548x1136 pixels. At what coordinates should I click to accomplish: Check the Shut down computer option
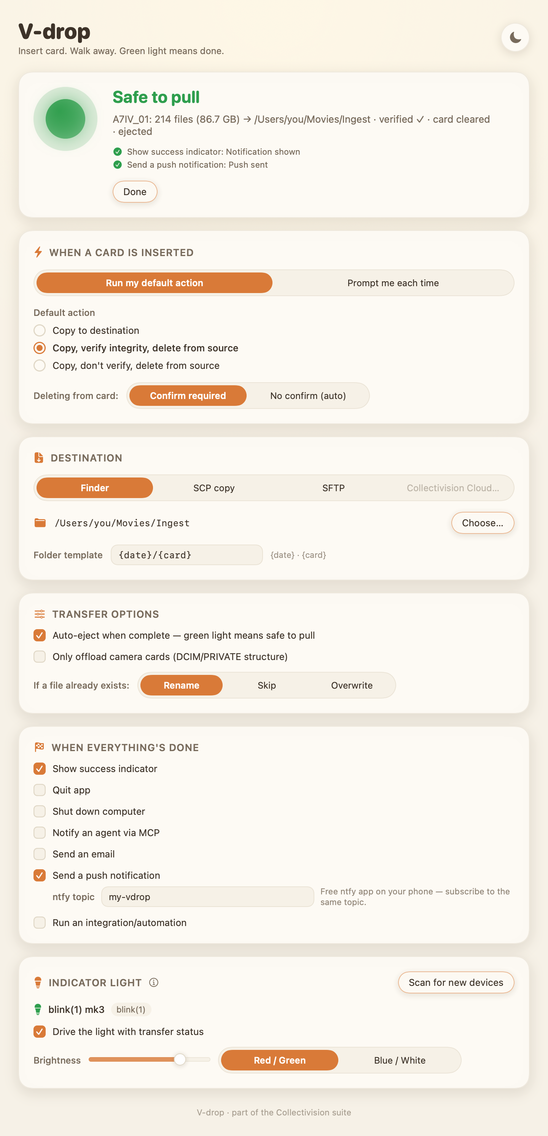coord(40,811)
